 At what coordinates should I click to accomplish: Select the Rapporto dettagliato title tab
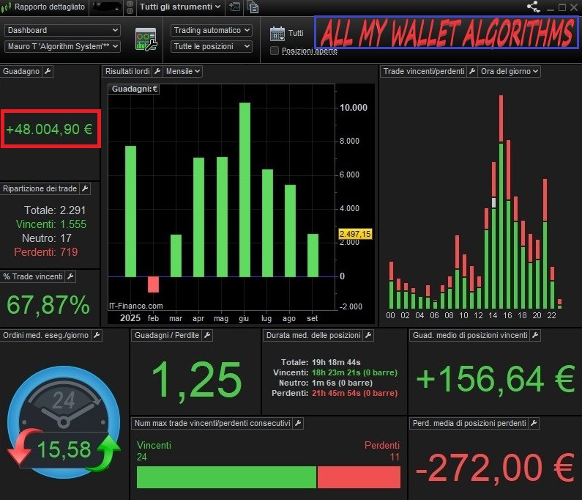[44, 7]
